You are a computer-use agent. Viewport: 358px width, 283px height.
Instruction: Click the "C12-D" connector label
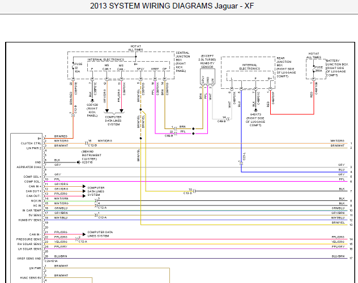188,193
